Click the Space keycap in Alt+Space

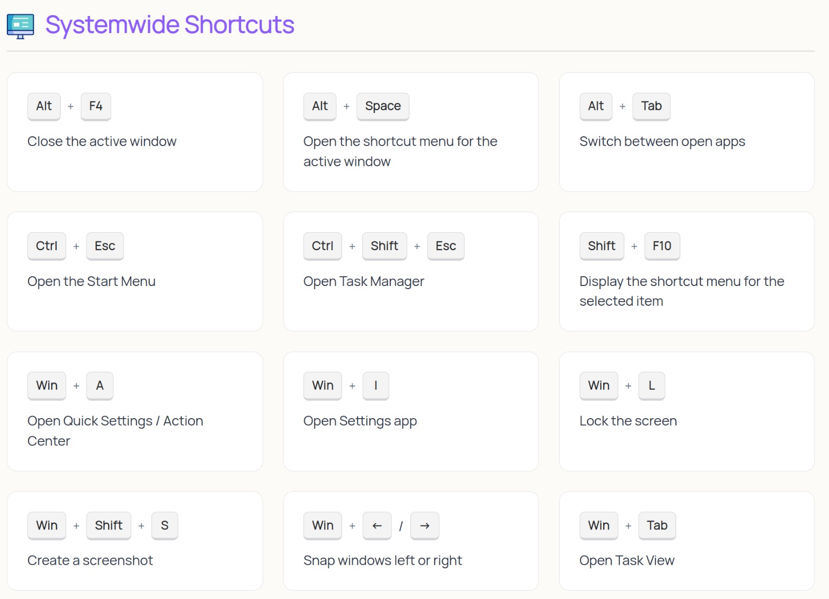383,106
